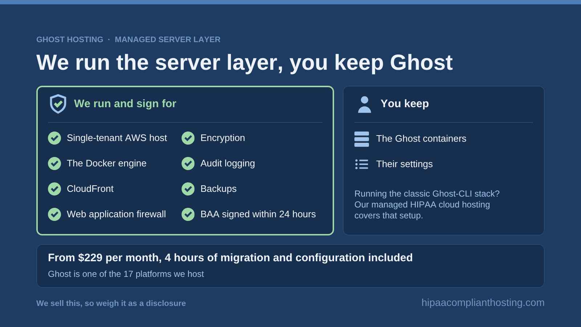Click the check icon for Web application firewall
The image size is (581, 327).
click(54, 214)
